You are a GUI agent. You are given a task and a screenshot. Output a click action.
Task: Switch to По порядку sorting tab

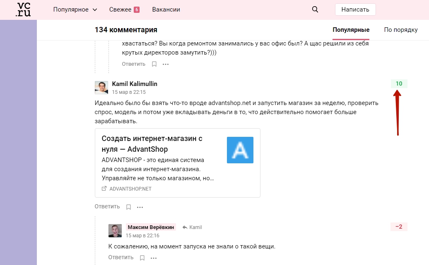point(400,30)
